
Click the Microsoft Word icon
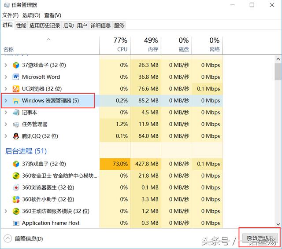pos(16,77)
